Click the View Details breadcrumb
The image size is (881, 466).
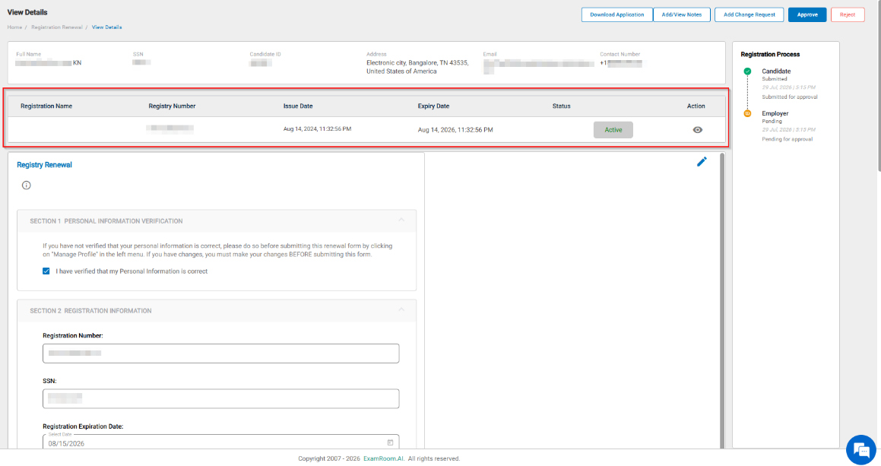coord(106,27)
